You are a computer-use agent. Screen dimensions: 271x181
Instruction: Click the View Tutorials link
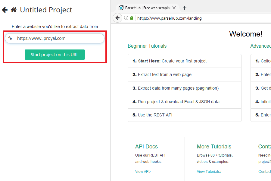pyautogui.click(x=209, y=171)
